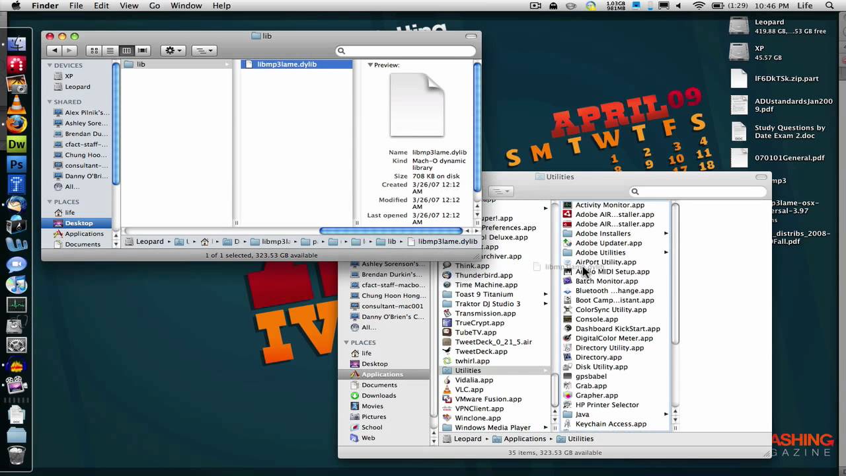846x476 pixels.
Task: Switch lib window to icon view
Action: tap(95, 50)
